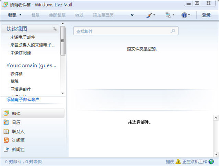
Task: Click the Sign in (登录) button
Action: coord(206,15)
